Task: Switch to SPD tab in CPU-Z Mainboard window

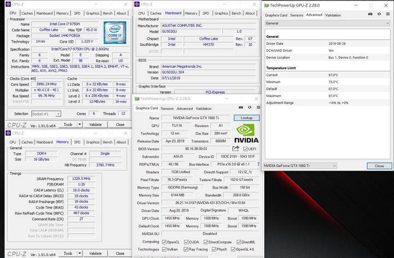Action: point(206,13)
